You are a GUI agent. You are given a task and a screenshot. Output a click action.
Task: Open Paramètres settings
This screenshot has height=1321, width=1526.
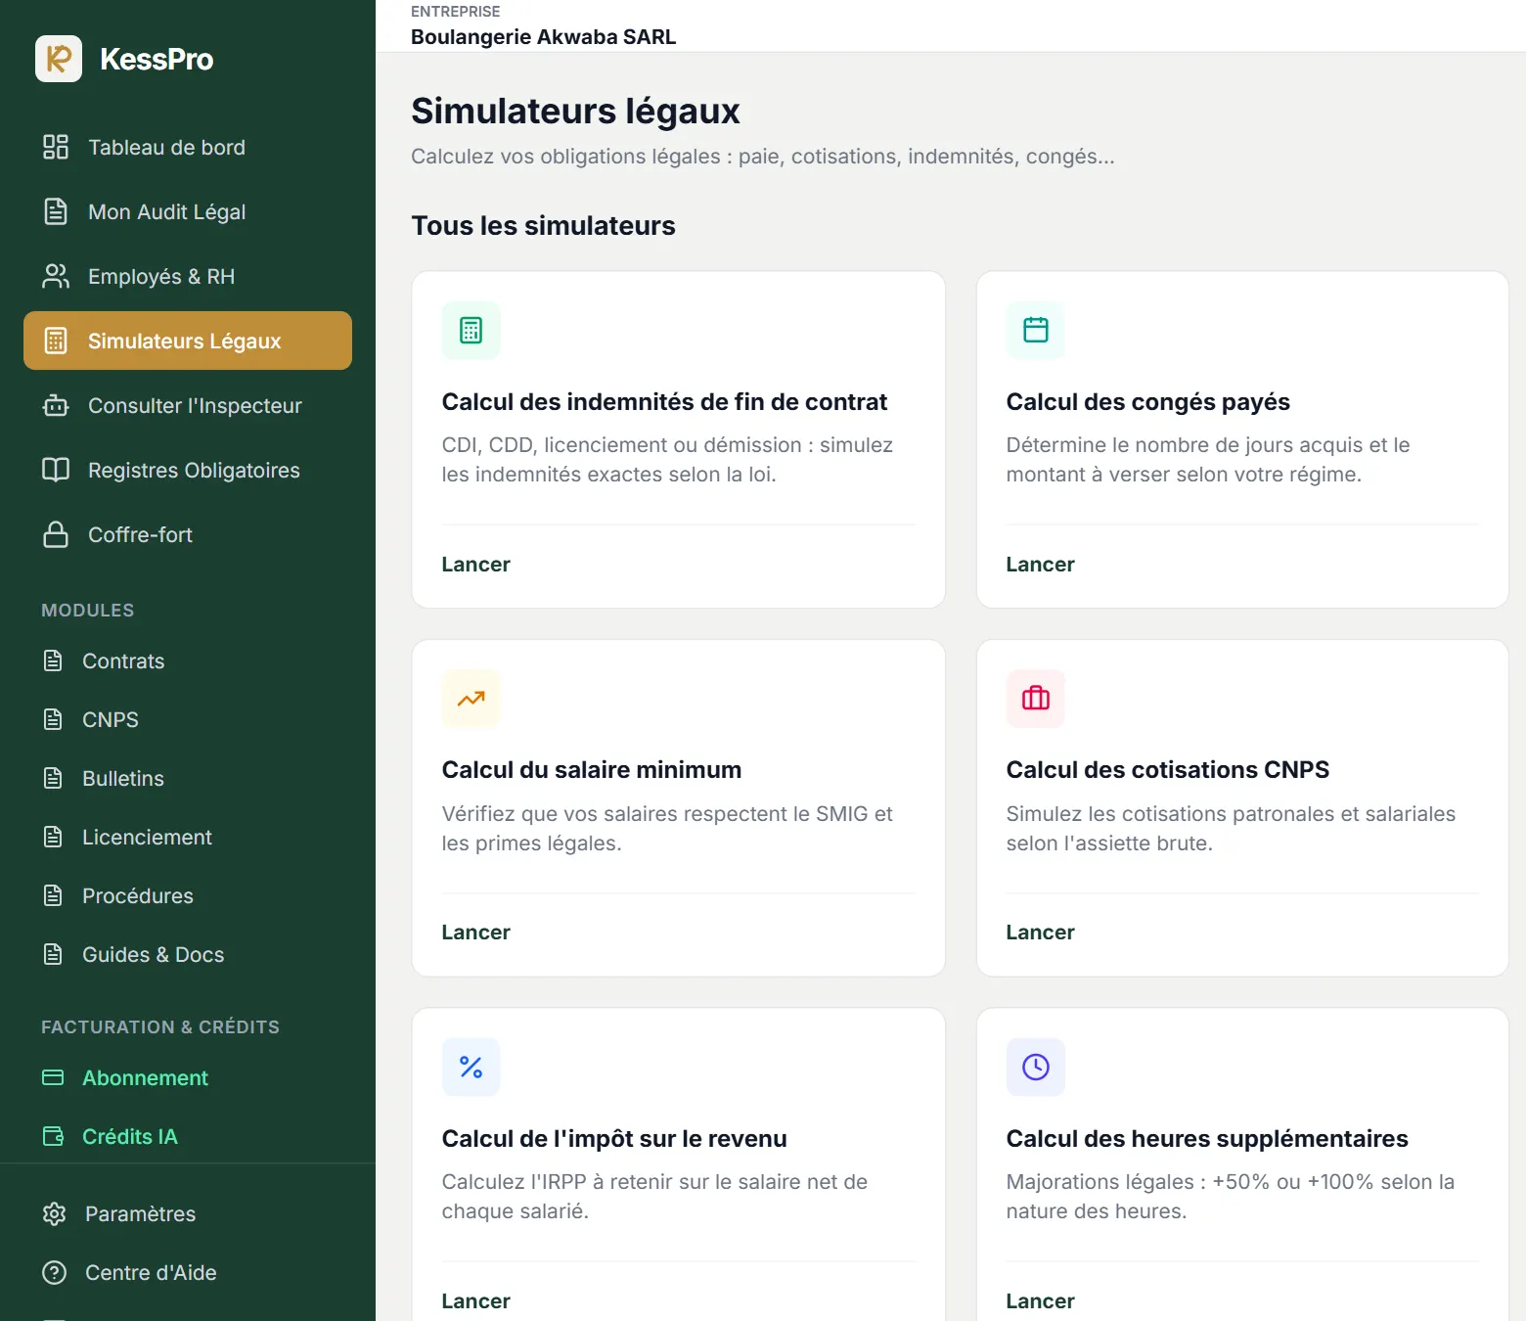point(188,1213)
